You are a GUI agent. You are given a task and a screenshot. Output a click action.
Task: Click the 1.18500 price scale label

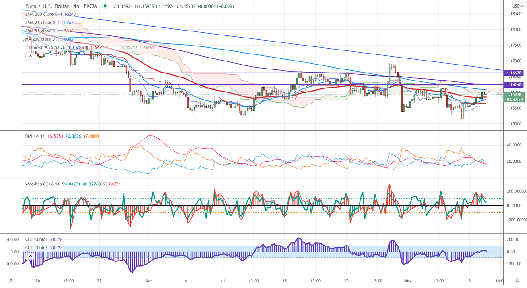[x=514, y=14]
